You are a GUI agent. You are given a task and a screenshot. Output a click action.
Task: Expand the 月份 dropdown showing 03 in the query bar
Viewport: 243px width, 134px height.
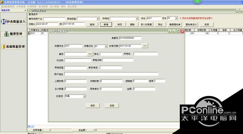[176, 18]
